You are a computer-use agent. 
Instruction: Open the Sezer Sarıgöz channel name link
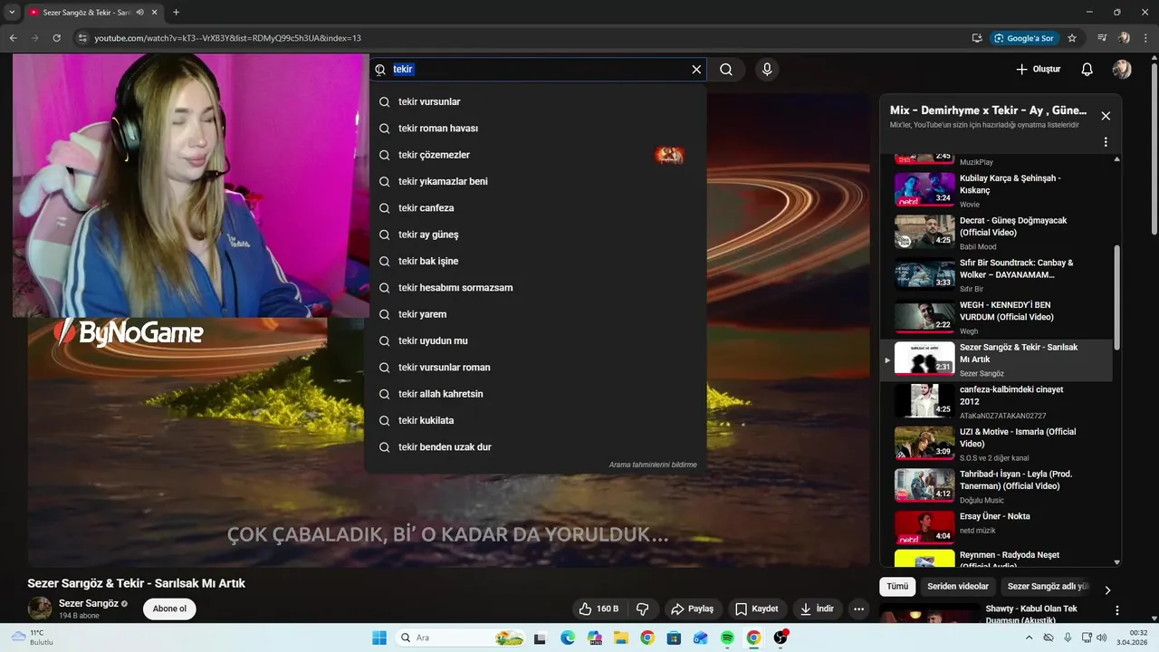(89, 603)
